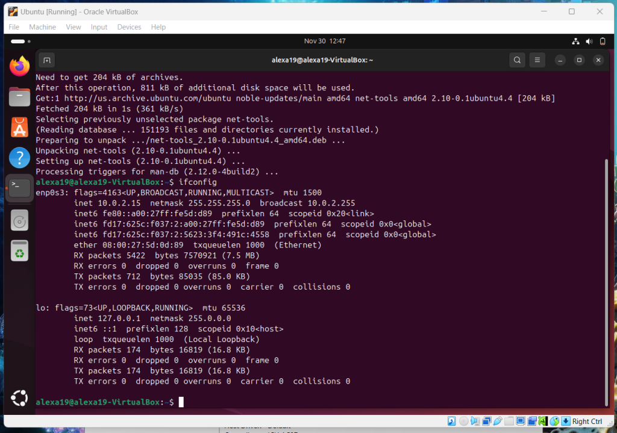Viewport: 617px width, 433px height.
Task: Open the terminal hamburger menu
Action: [538, 60]
